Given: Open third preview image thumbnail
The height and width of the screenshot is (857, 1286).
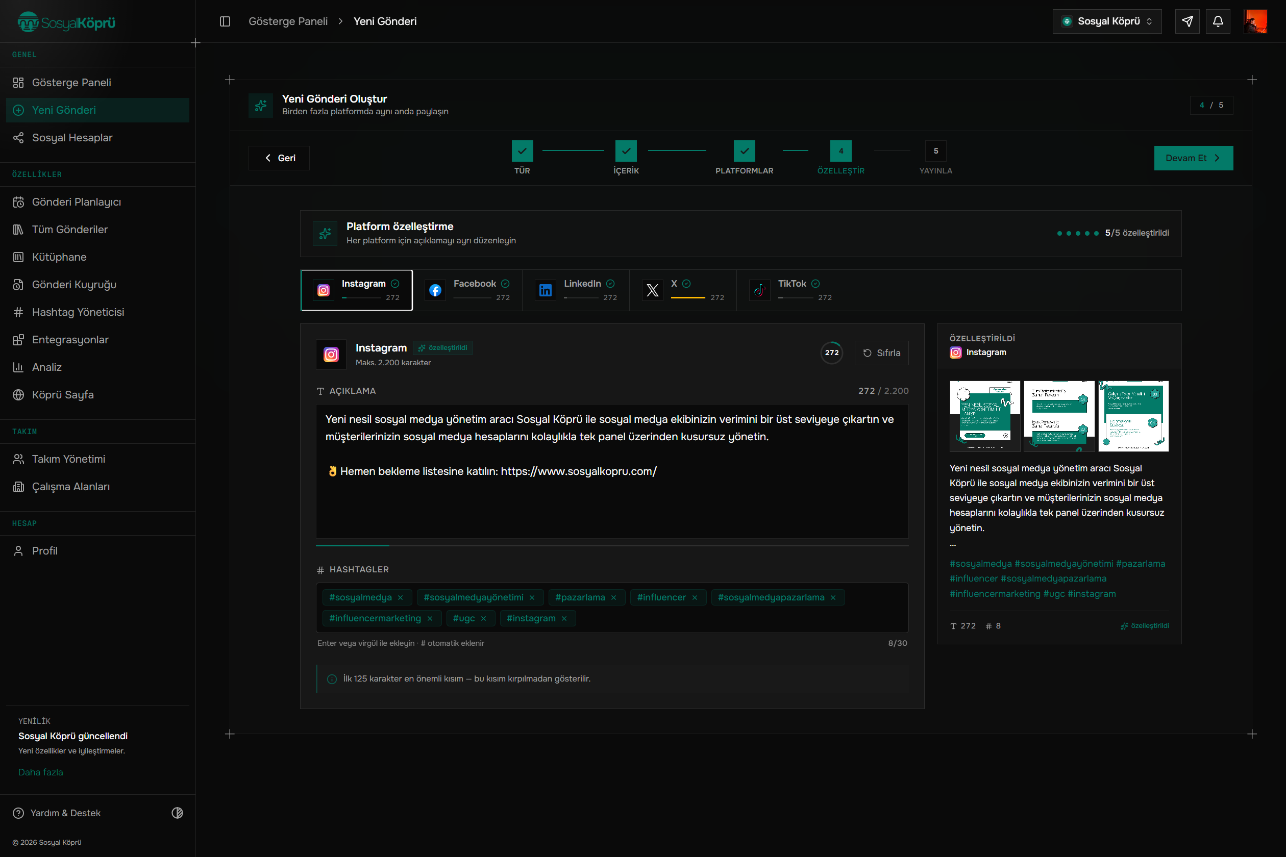Looking at the screenshot, I should tap(1133, 416).
